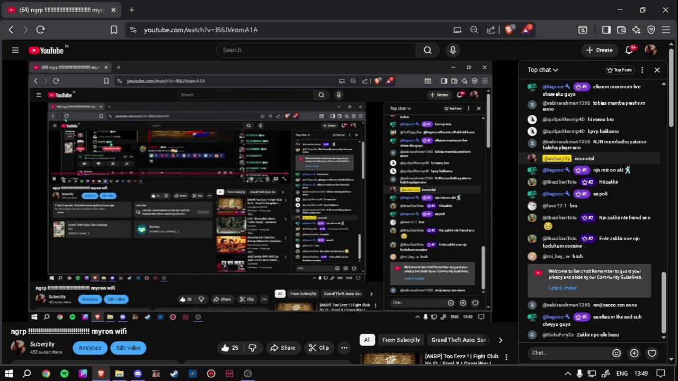
Task: Open File Explorer from the taskbar
Action: tap(119, 374)
